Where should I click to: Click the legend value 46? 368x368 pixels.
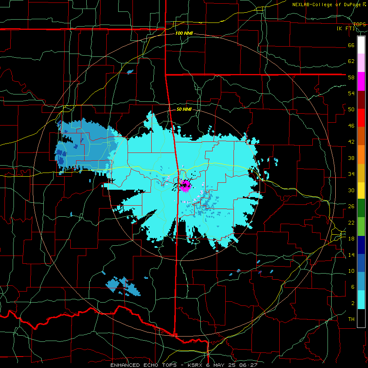[x=351, y=126]
